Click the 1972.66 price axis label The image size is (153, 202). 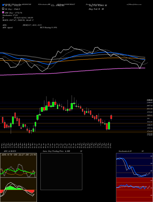click(150, 112)
